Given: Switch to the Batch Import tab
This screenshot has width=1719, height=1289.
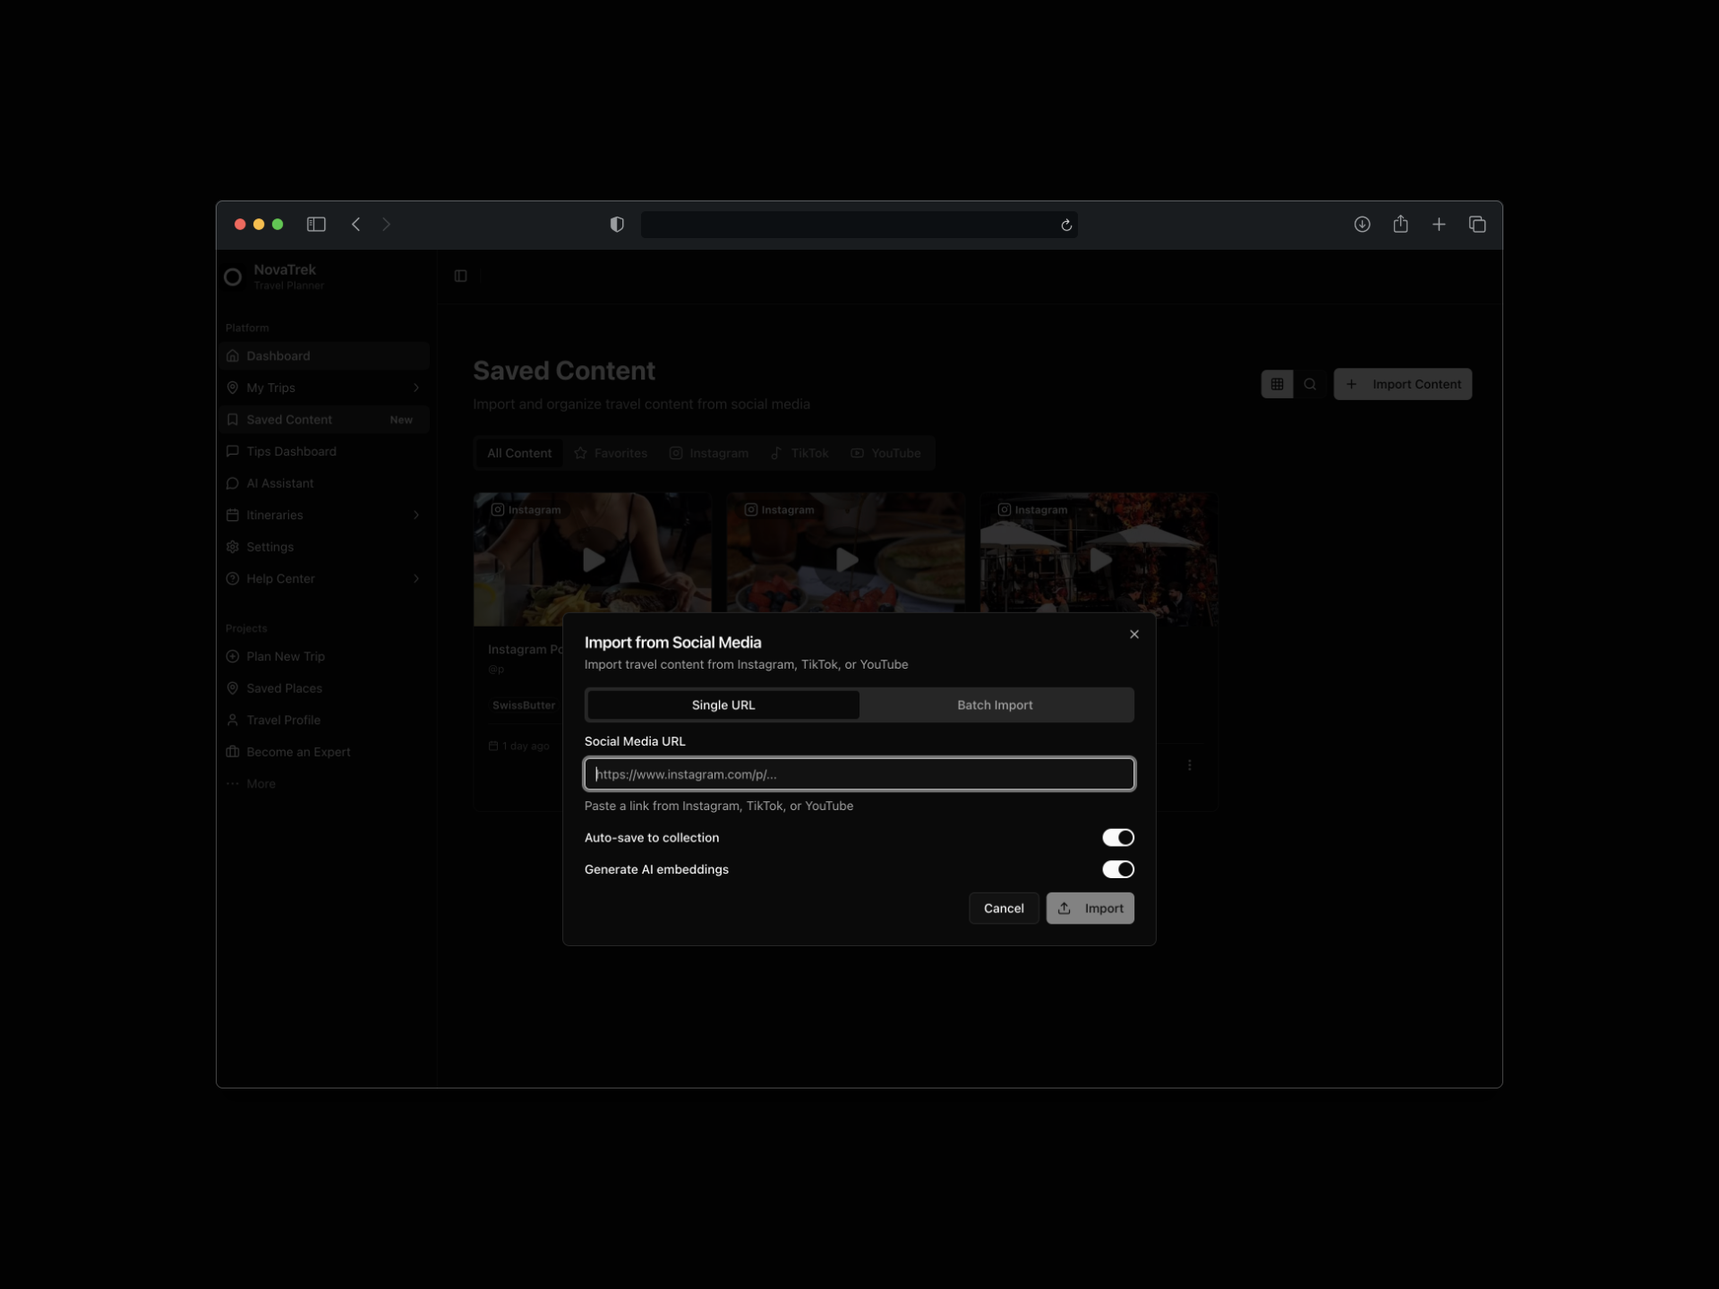Looking at the screenshot, I should (x=995, y=704).
